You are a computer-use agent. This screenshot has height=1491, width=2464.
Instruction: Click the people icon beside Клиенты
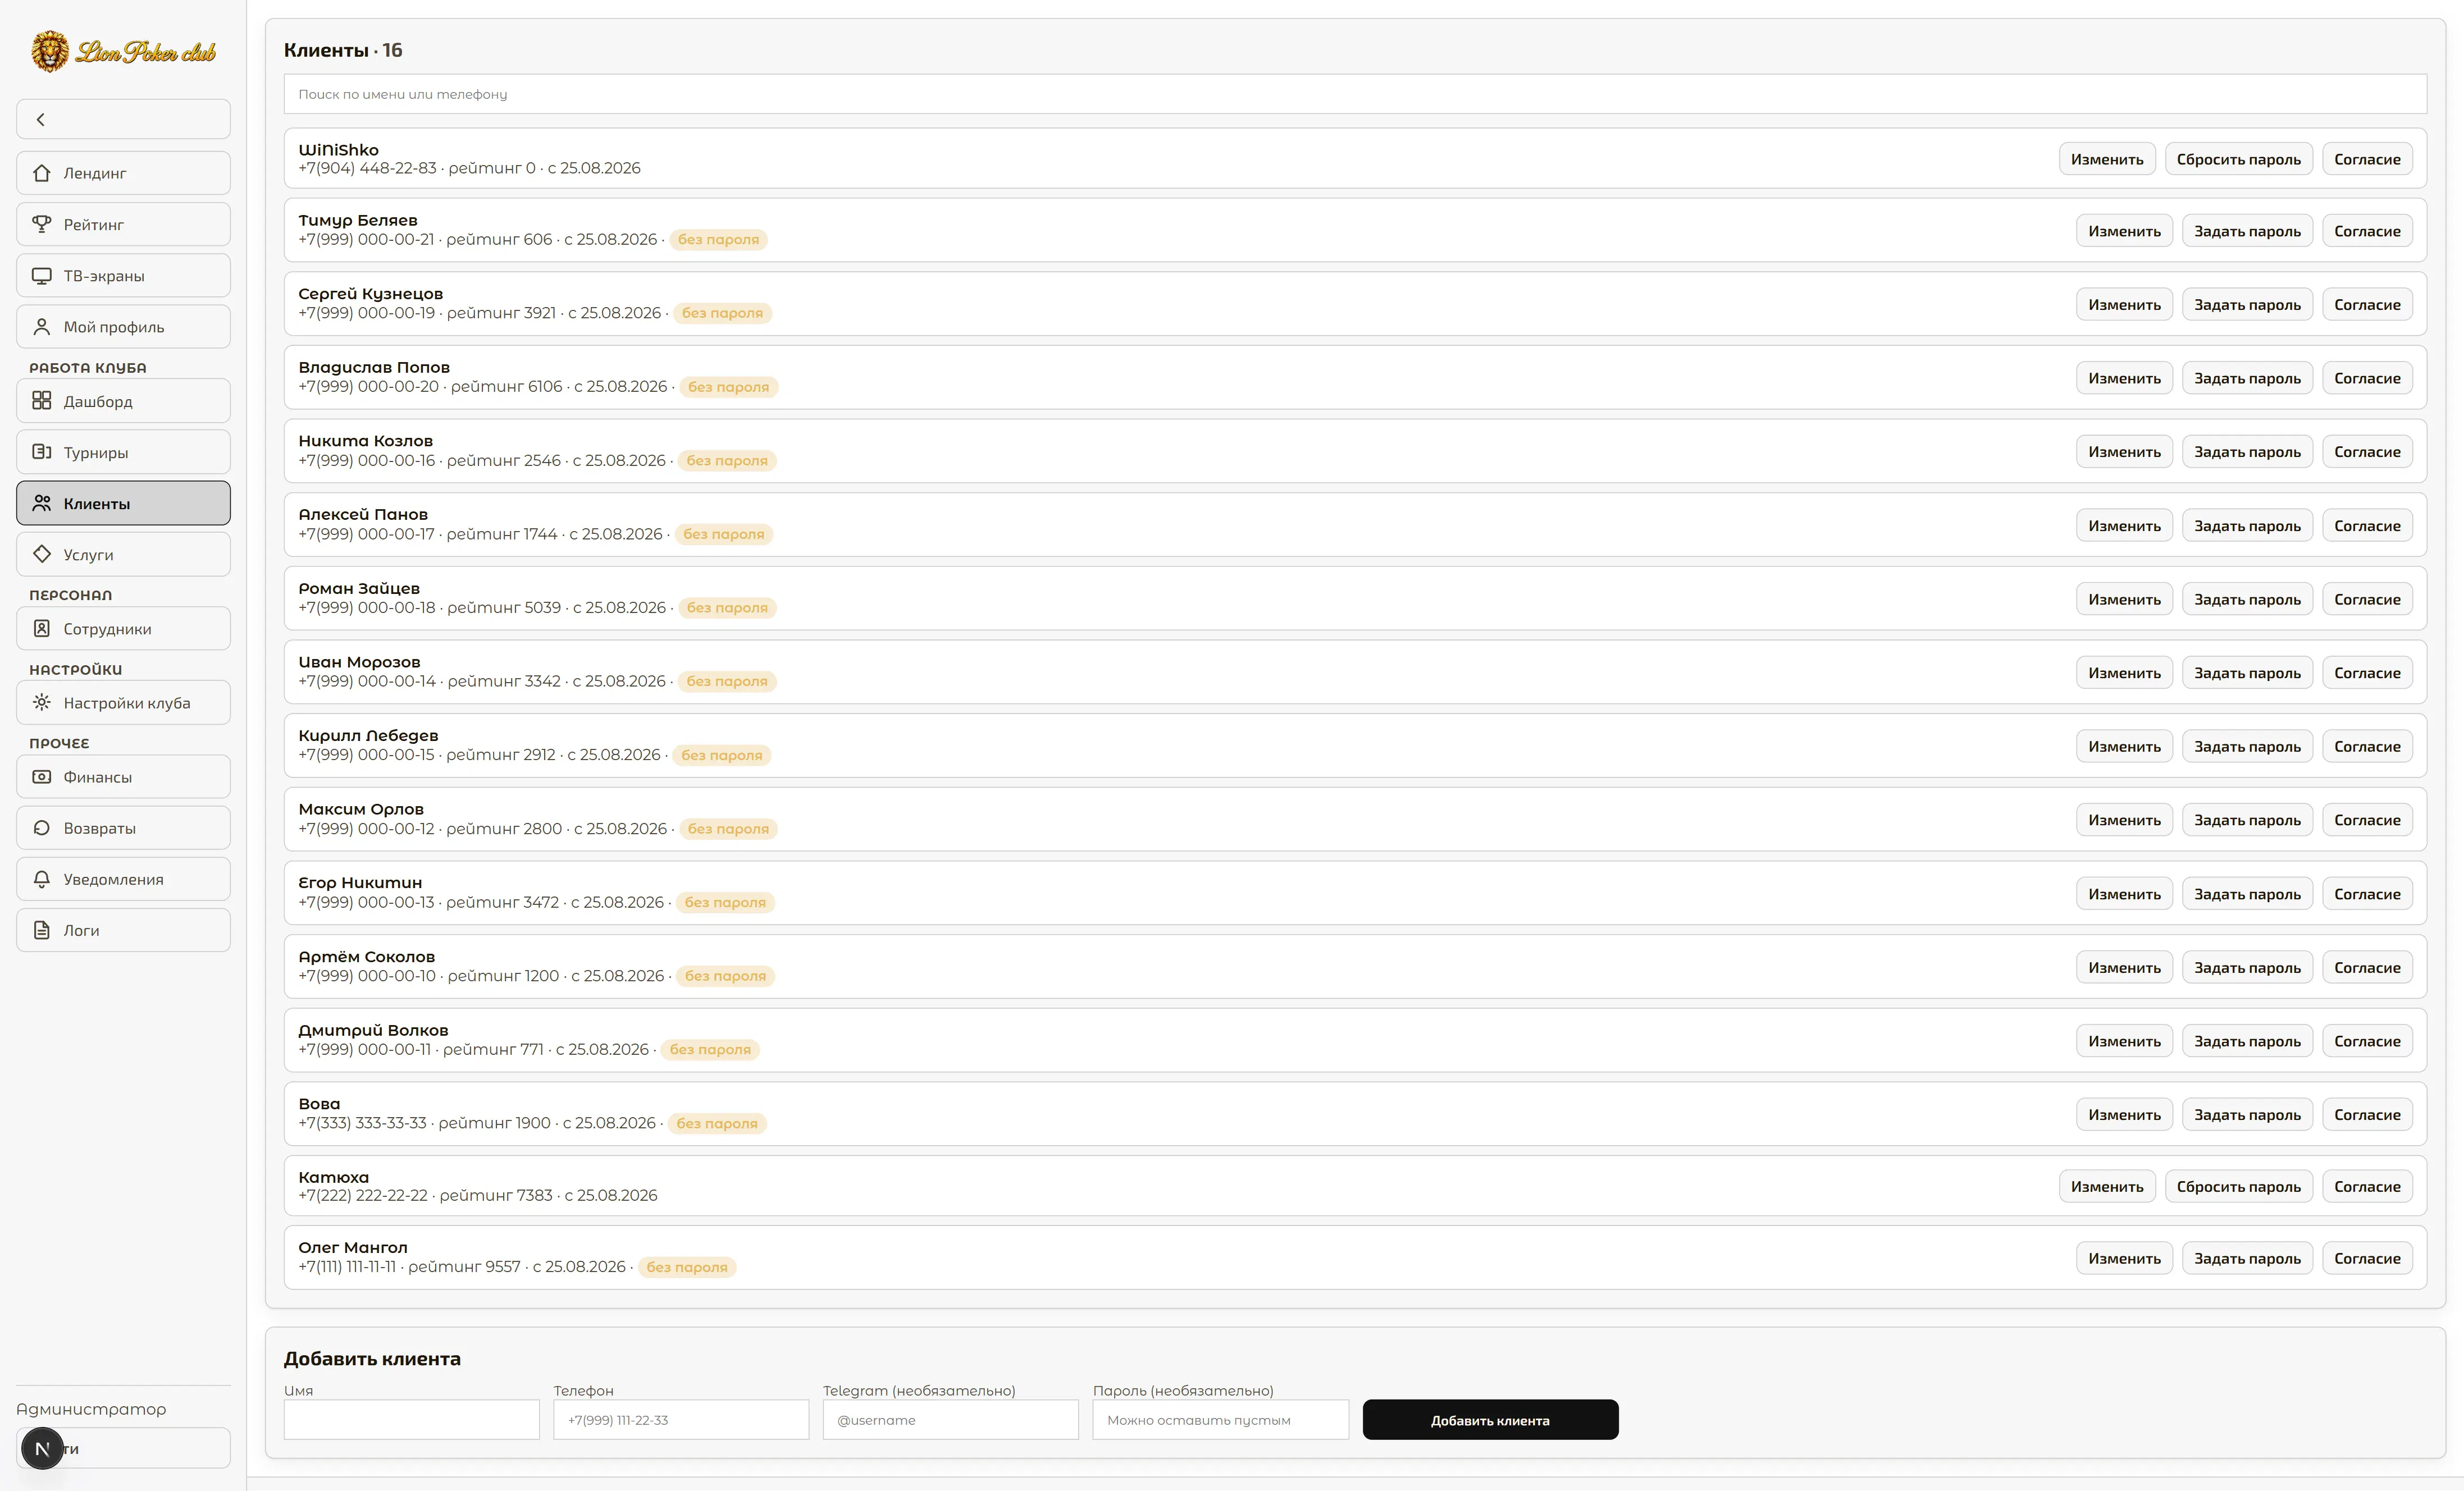coord(42,503)
